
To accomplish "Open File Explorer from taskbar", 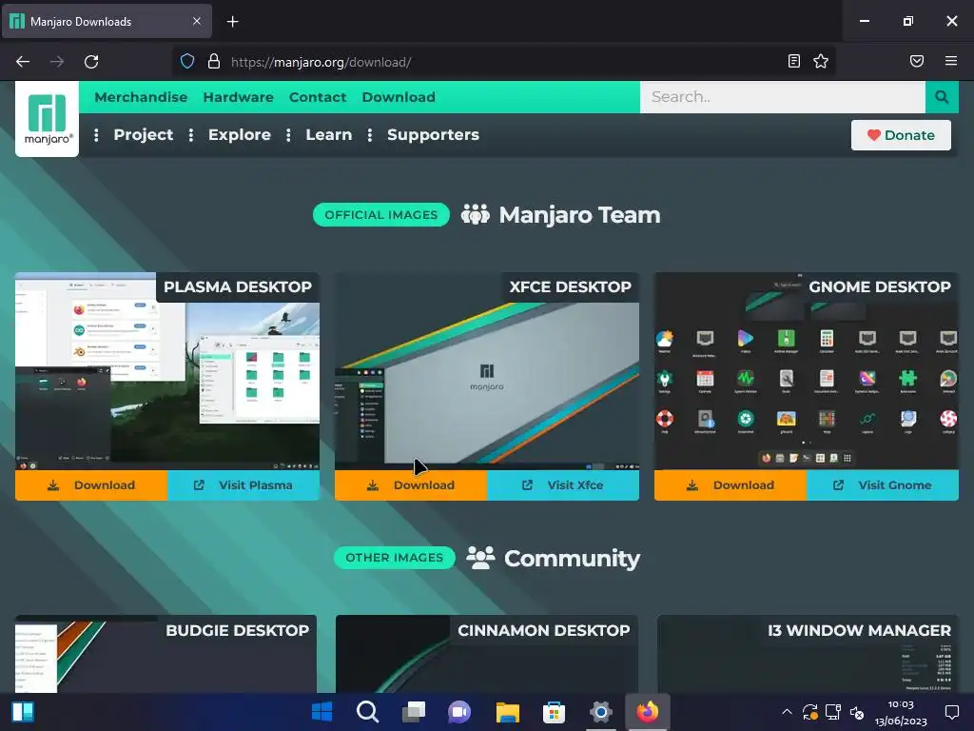I will pos(508,712).
